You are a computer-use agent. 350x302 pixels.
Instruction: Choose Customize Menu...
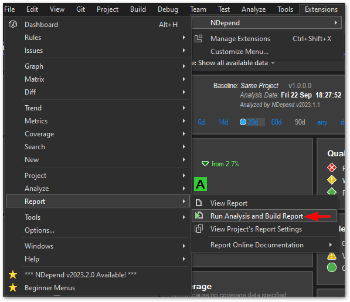point(267,52)
